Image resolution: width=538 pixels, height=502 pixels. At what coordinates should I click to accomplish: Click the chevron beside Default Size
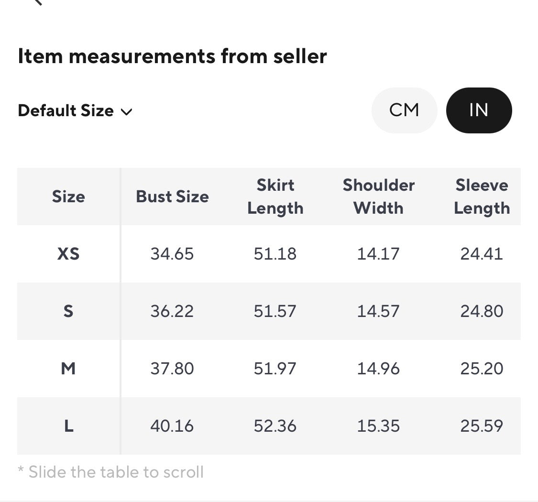coord(127,112)
